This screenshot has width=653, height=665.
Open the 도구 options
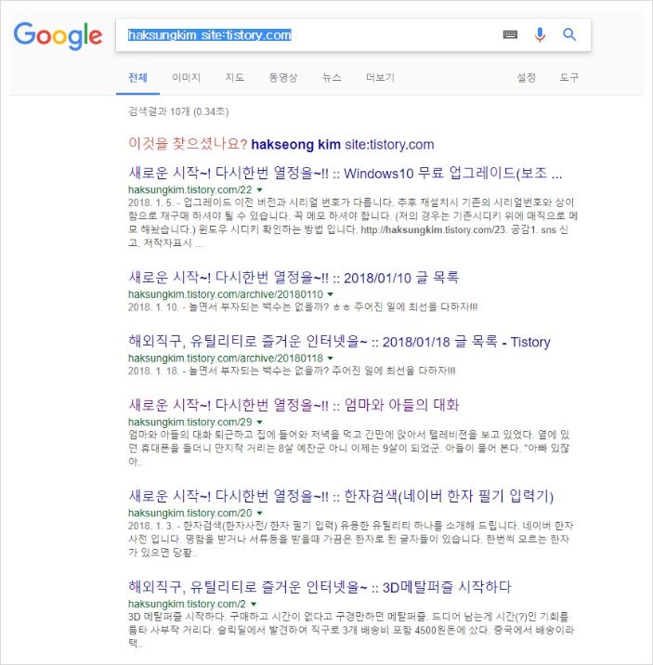(568, 78)
